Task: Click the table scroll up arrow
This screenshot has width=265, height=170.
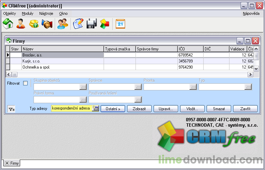Action: click(256, 49)
